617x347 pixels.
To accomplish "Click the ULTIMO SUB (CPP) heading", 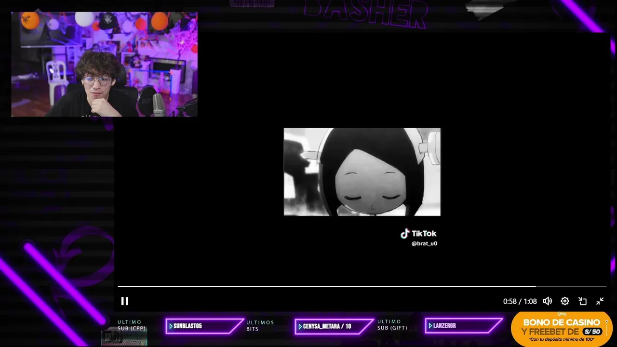I will pyautogui.click(x=132, y=325).
